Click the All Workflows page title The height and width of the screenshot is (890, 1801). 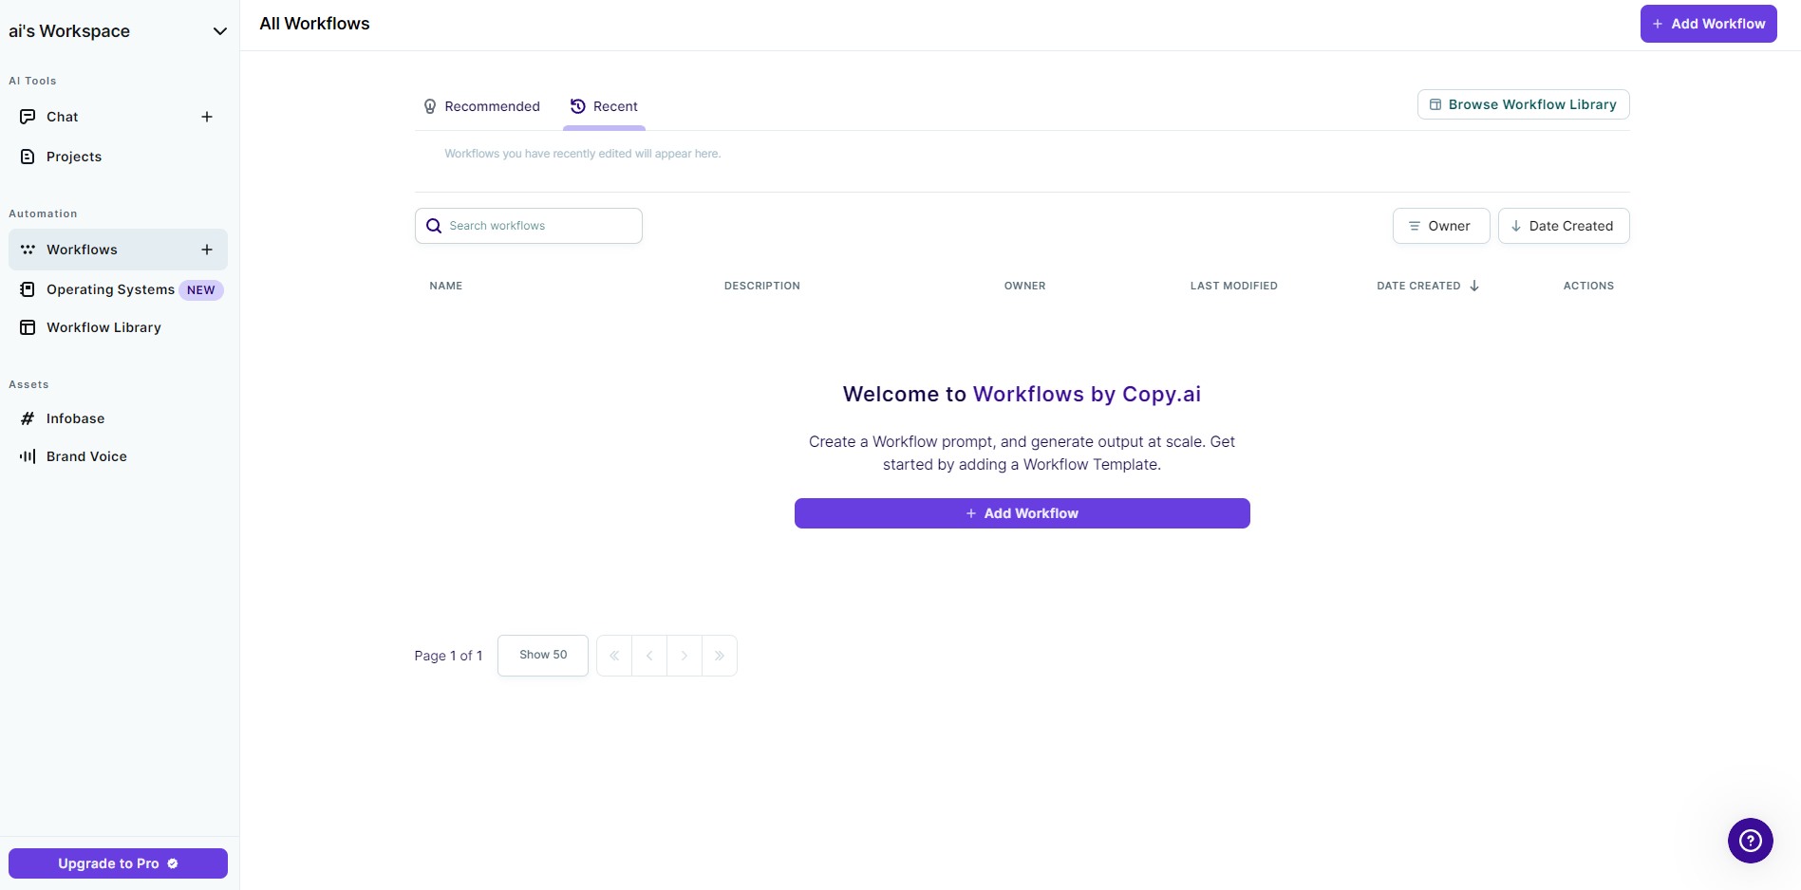click(x=315, y=24)
